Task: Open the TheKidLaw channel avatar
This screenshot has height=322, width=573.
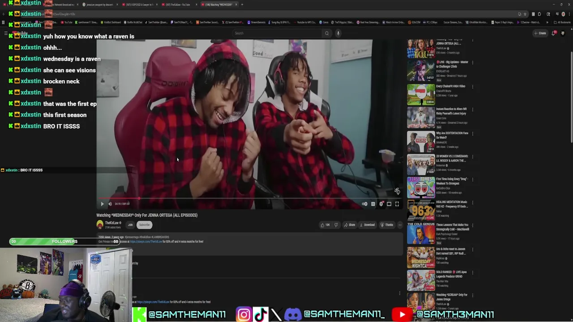Action: [100, 225]
